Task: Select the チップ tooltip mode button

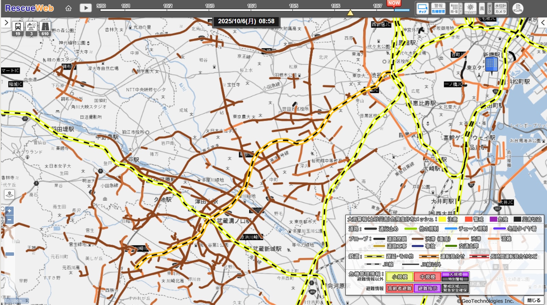Action: (422, 8)
